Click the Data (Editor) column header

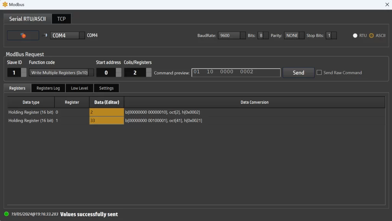[107, 102]
